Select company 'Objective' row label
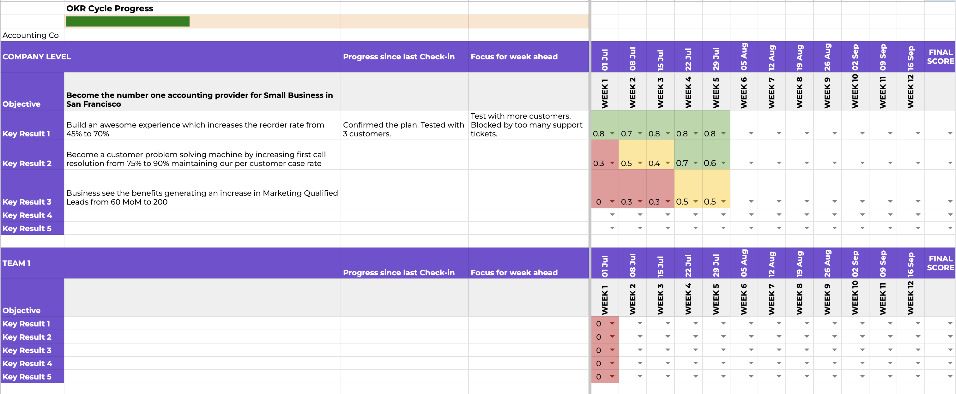 tap(32, 91)
